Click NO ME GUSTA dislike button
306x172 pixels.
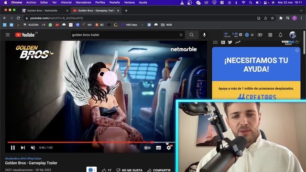click(130, 170)
